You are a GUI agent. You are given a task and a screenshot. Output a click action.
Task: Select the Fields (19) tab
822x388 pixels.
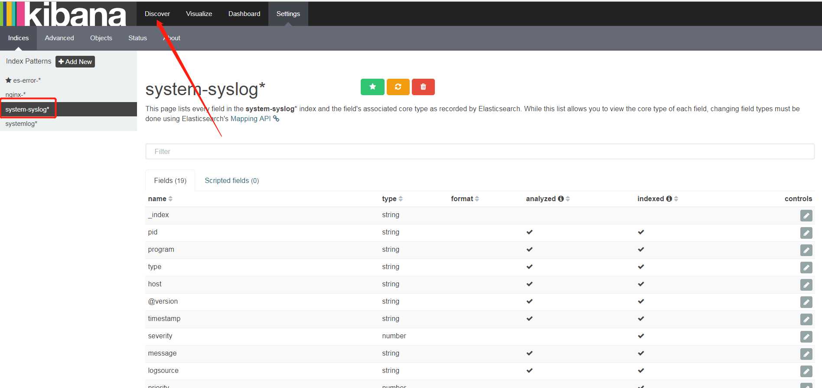[170, 180]
